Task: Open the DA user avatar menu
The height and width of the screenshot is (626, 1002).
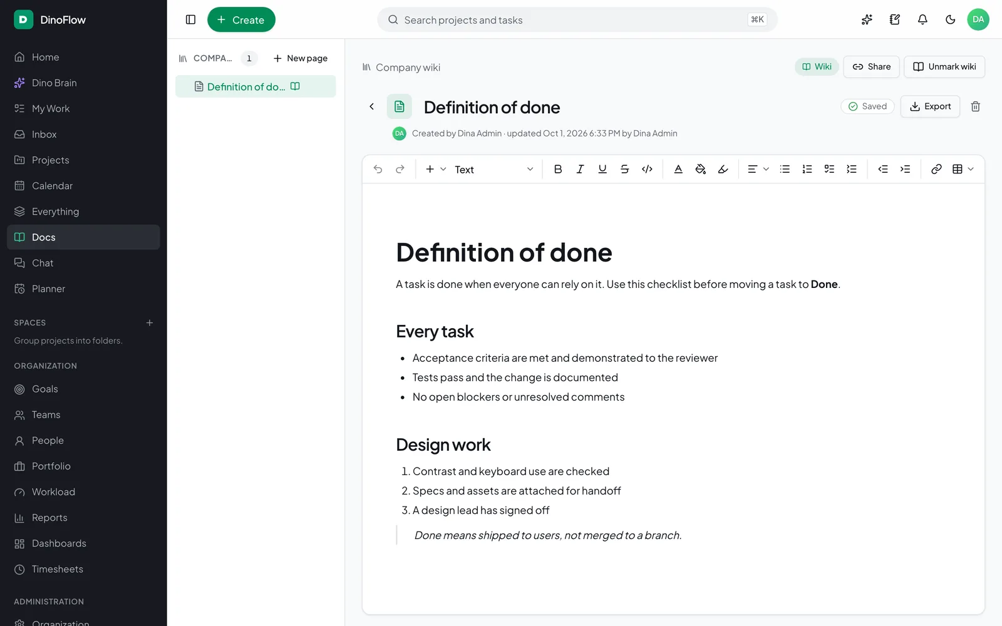Action: [978, 19]
